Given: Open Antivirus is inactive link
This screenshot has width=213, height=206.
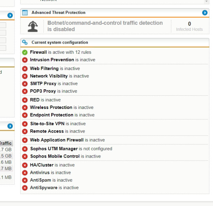Looking at the screenshot, I should (x=51, y=173).
